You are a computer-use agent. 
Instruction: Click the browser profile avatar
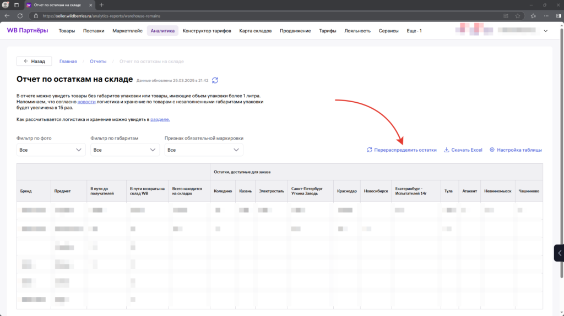click(6, 5)
